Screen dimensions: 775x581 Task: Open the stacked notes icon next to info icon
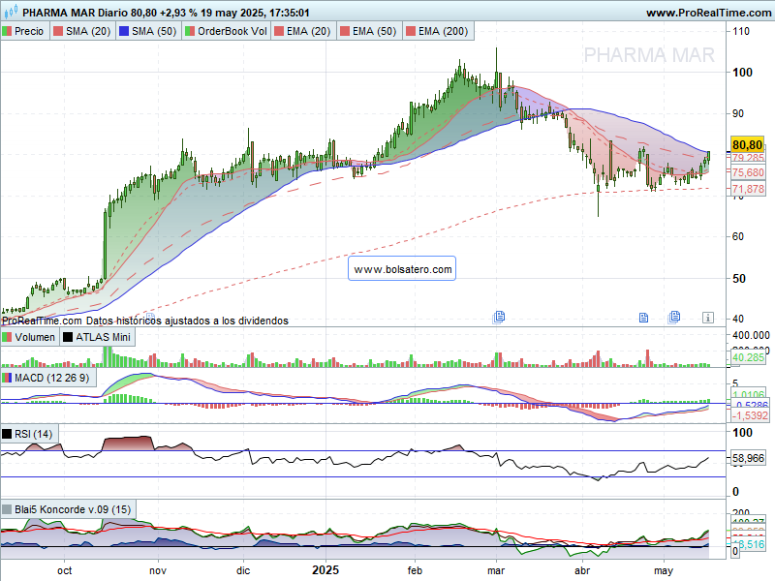[674, 317]
